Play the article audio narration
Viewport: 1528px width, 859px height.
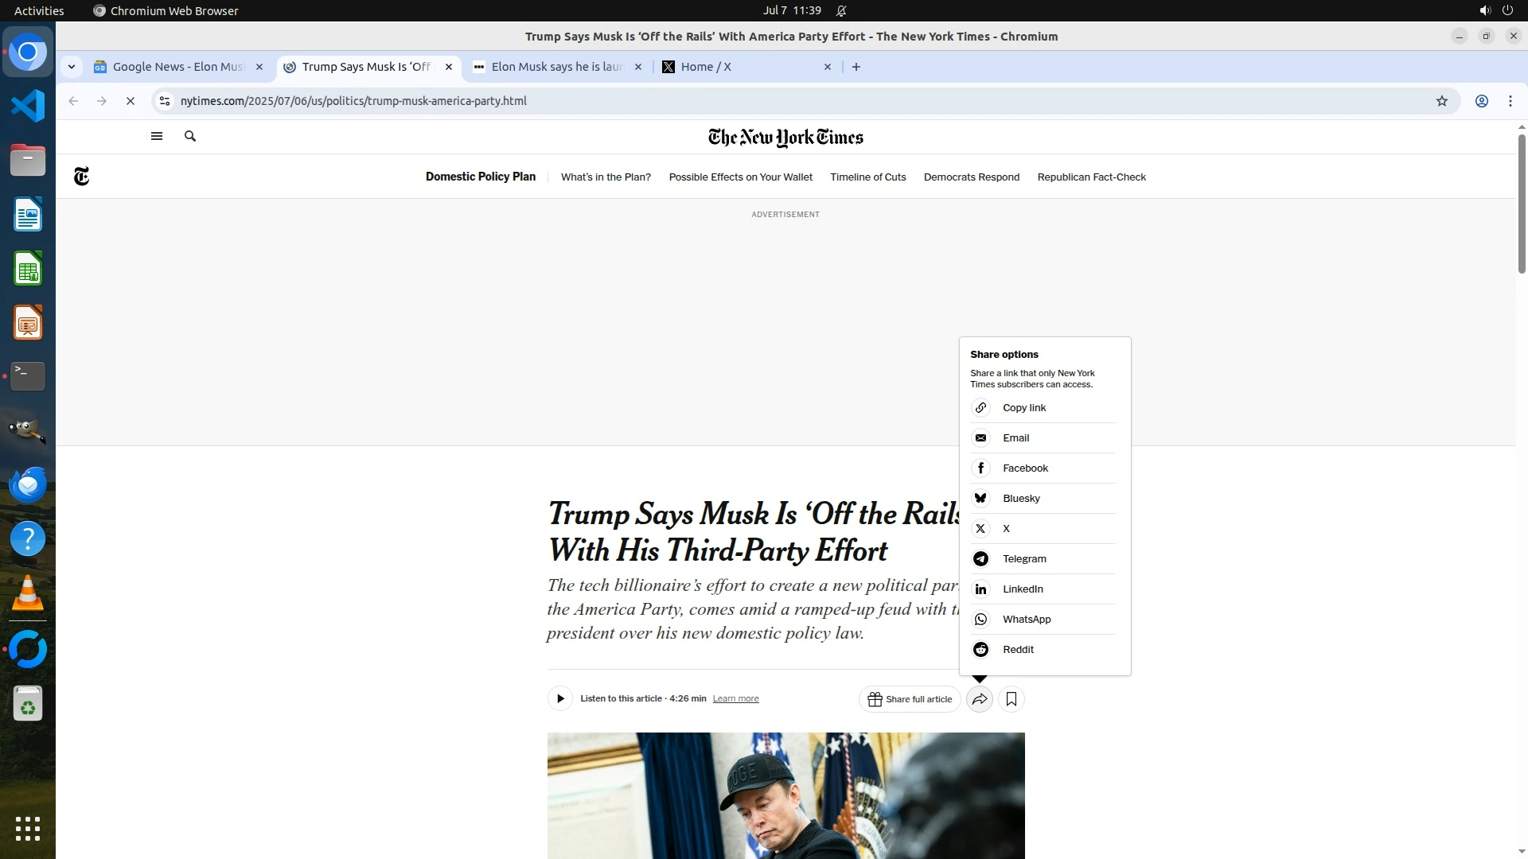tap(560, 699)
